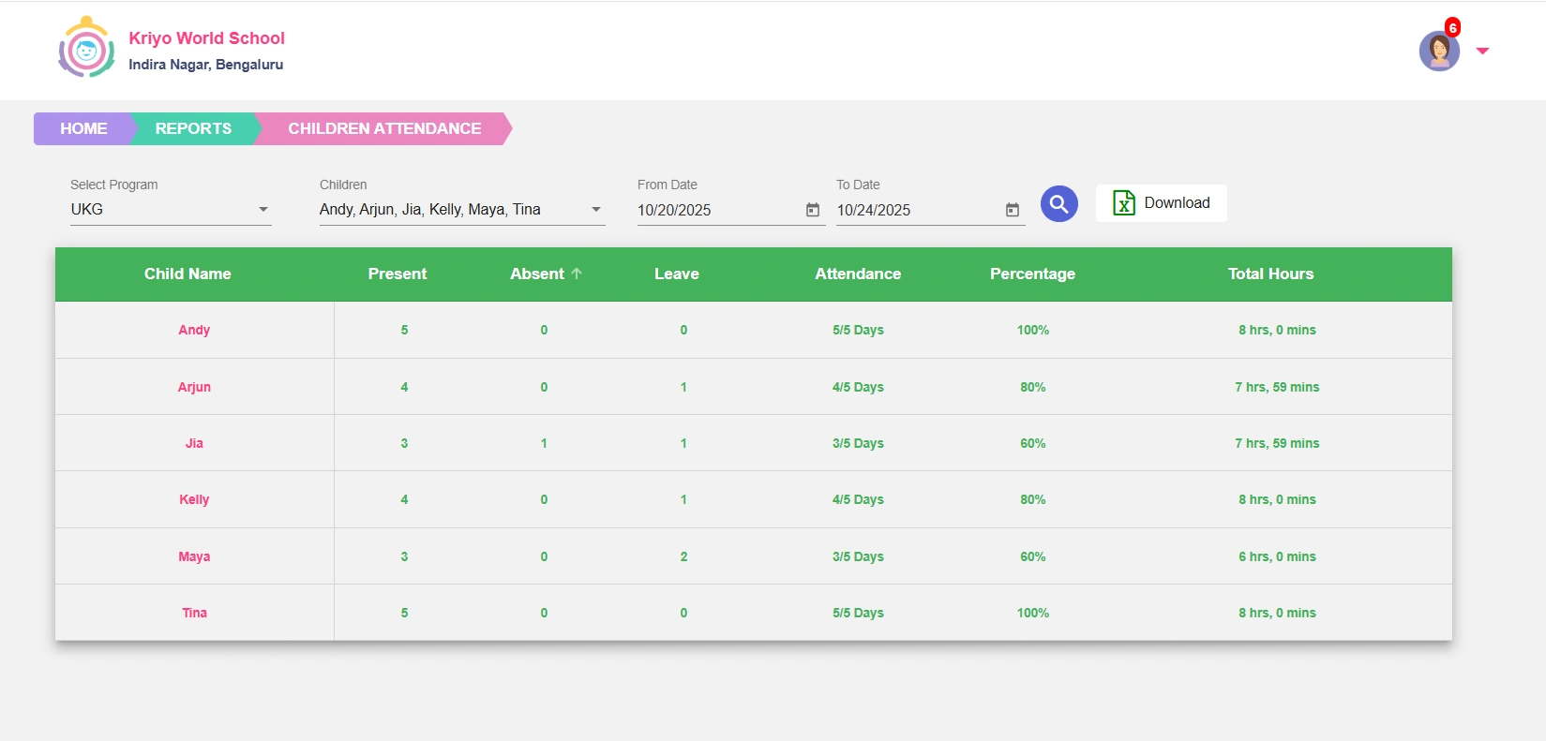Open Andy's attendance record
Image resolution: width=1546 pixels, height=741 pixels.
click(194, 330)
